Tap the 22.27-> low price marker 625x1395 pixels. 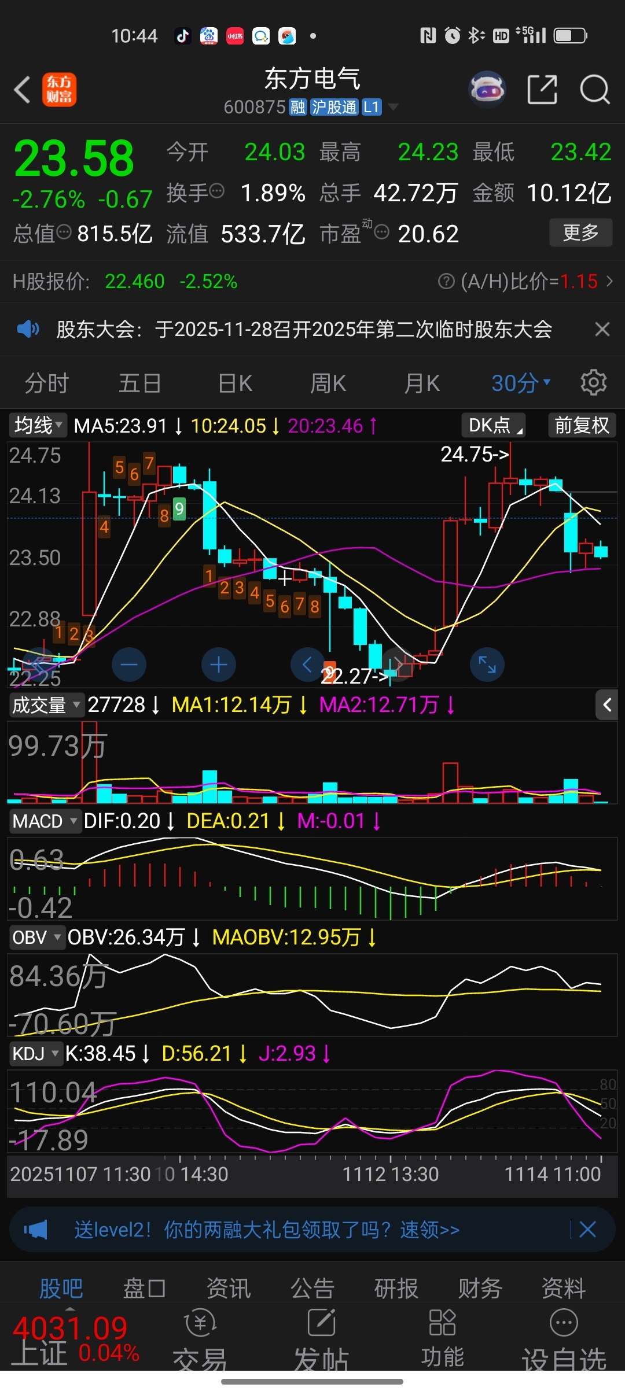[x=354, y=676]
